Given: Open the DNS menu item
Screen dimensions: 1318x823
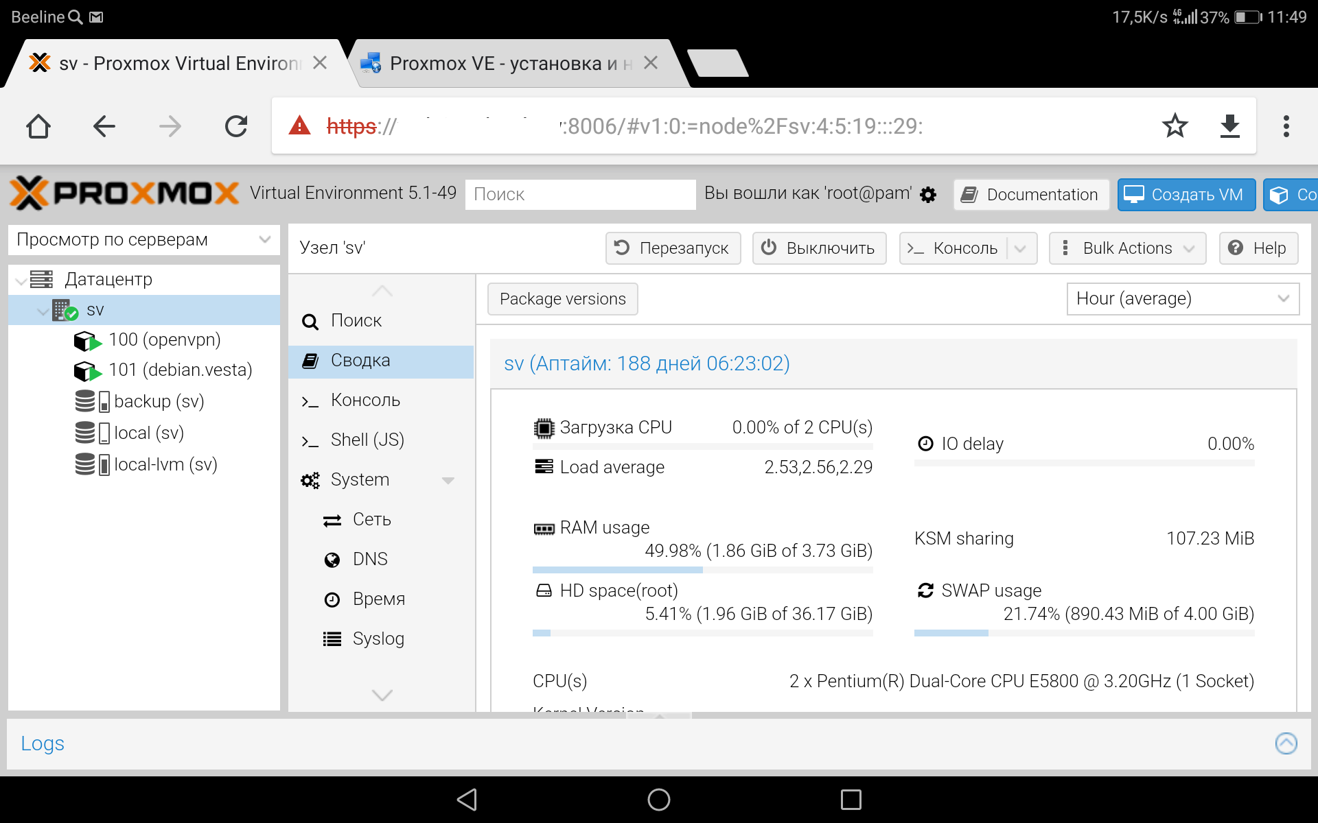Looking at the screenshot, I should pyautogui.click(x=381, y=560).
